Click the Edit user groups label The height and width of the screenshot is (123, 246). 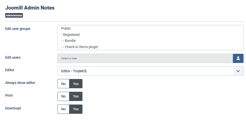tap(18, 29)
